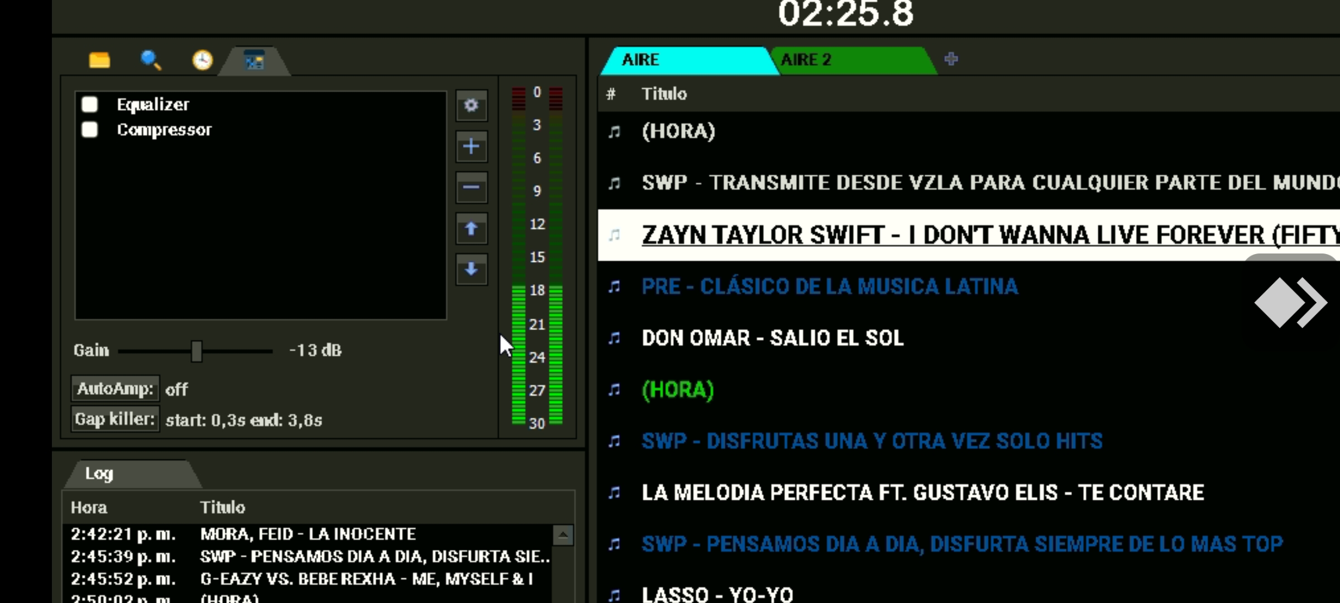Move effect down with the down arrow

pyautogui.click(x=471, y=270)
